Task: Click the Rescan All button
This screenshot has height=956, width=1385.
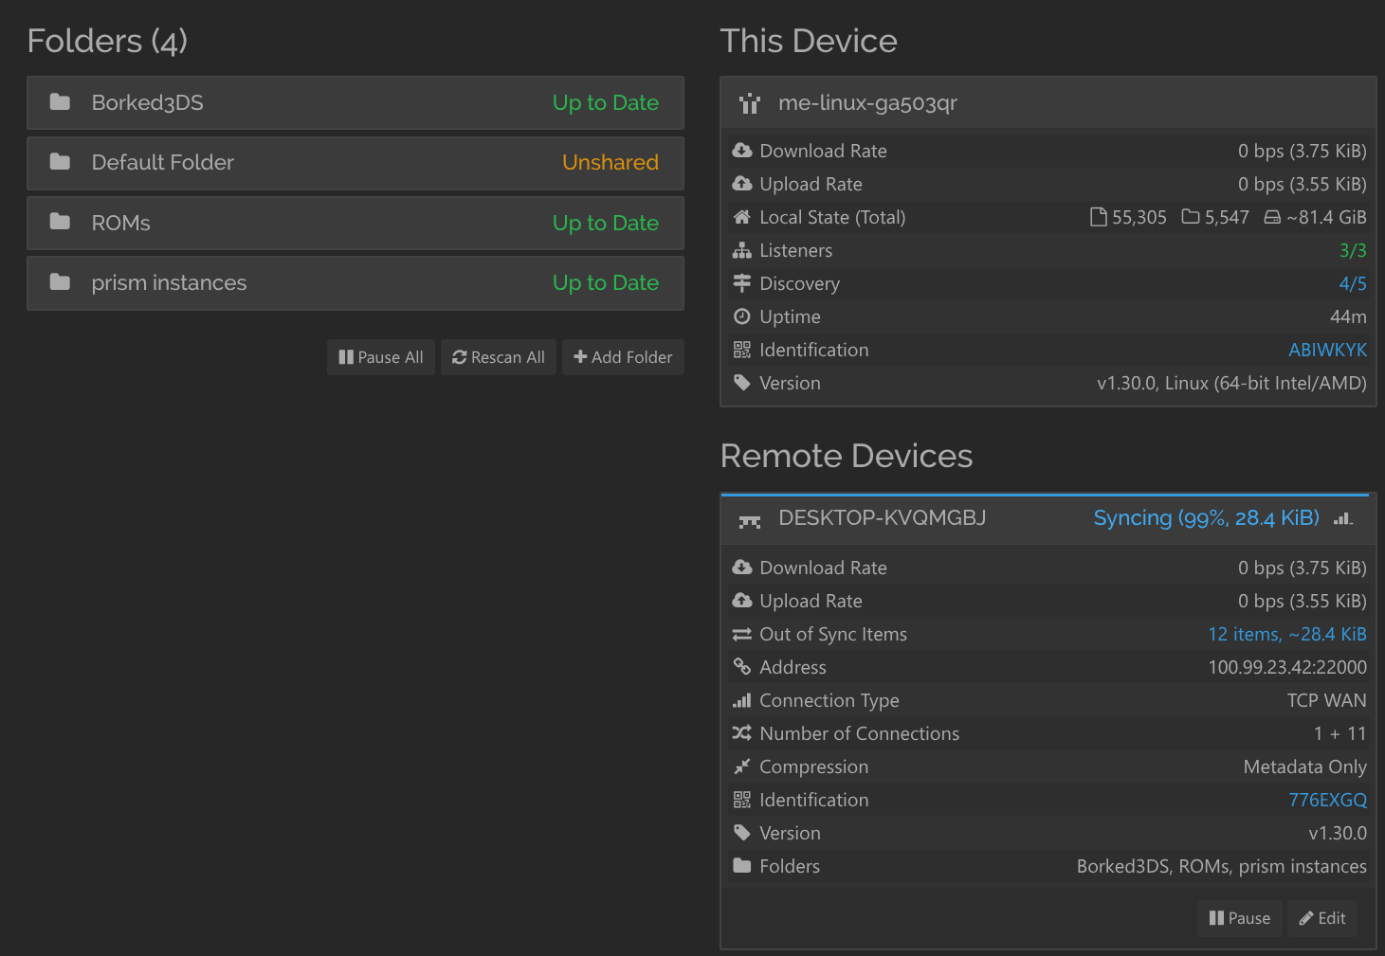Action: pos(499,357)
